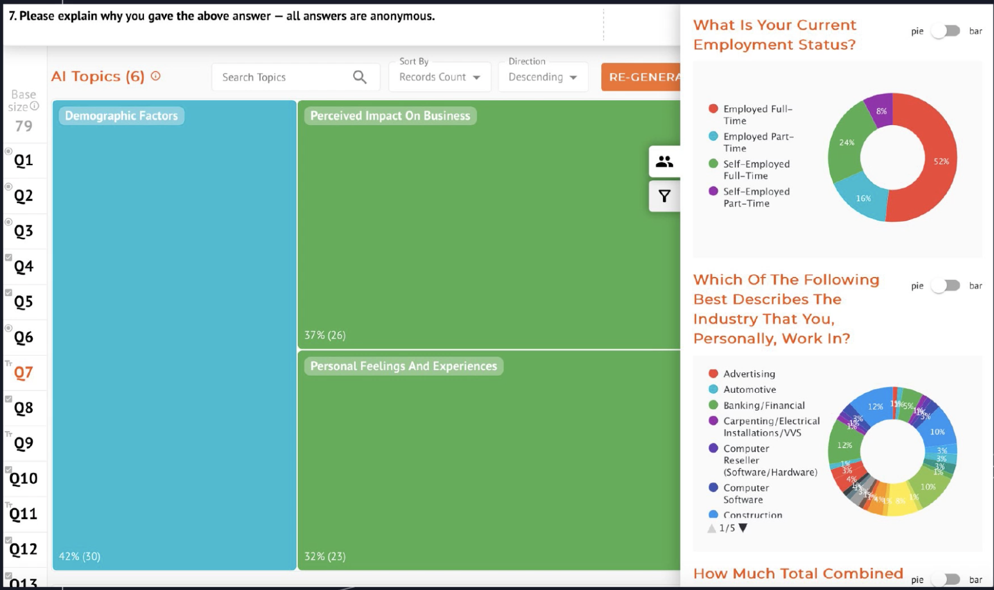Click the Tr icon beside Q9
Screen dimensions: 994x590
[8, 433]
